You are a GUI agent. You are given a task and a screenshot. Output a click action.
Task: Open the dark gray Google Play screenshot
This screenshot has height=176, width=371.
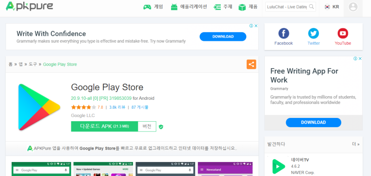(166, 169)
